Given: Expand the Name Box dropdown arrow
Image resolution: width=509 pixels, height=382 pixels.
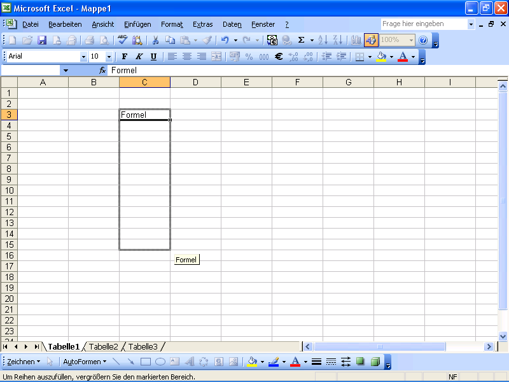Looking at the screenshot, I should [66, 71].
